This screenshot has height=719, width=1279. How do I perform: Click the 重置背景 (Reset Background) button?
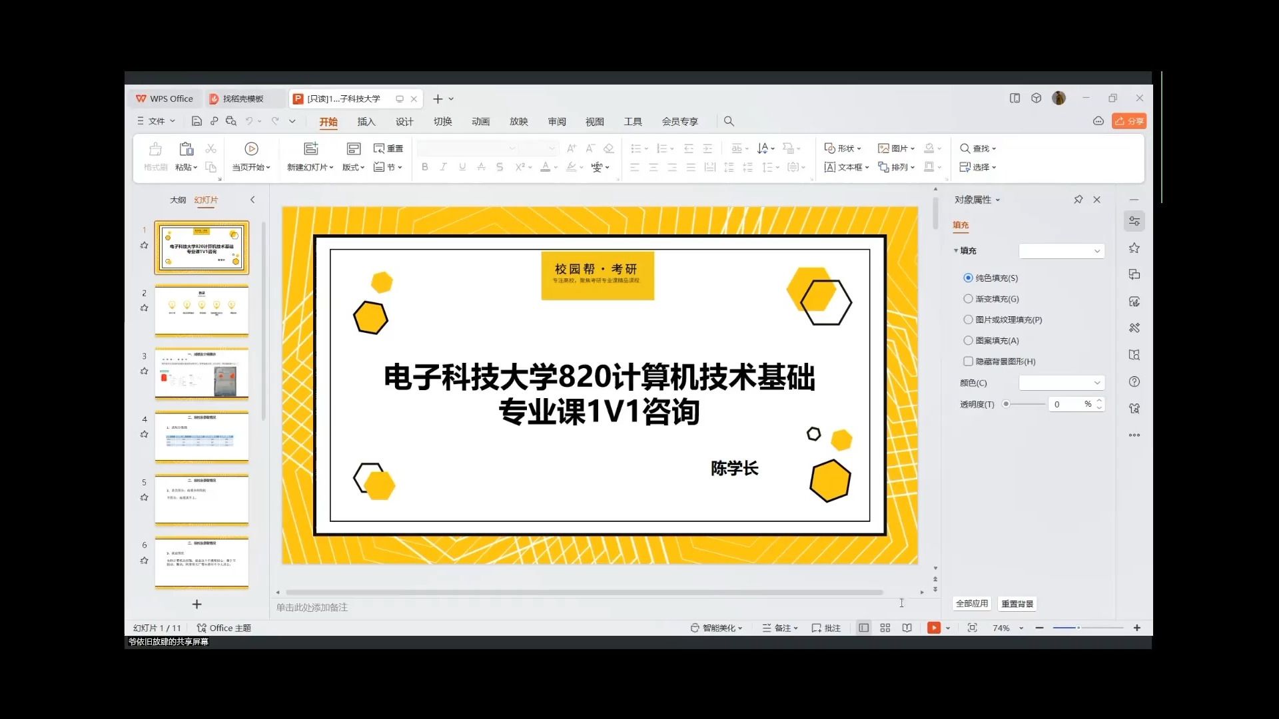1017,603
